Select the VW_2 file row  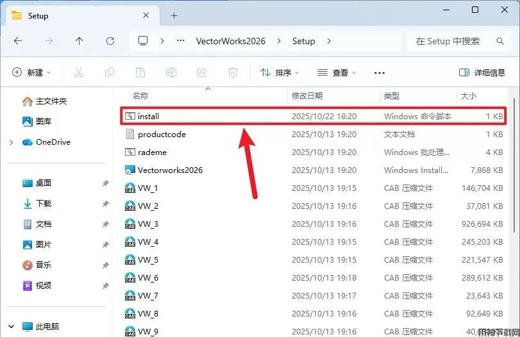[314, 206]
